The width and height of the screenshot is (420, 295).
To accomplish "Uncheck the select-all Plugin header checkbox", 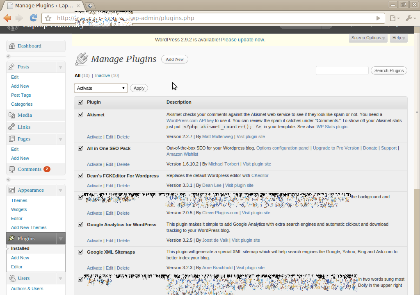I will [80, 102].
